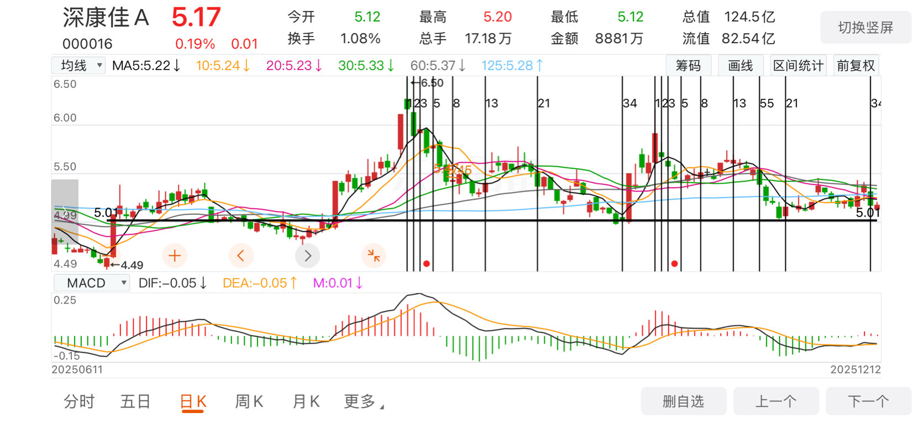Open the 均线 indicator dropdown

pyautogui.click(x=78, y=66)
